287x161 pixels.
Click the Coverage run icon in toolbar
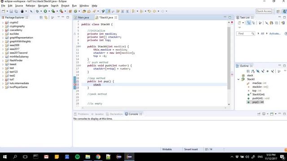click(53, 11)
